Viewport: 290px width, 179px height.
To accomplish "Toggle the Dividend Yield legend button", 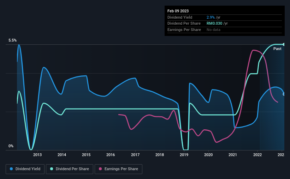I will 25,169.
